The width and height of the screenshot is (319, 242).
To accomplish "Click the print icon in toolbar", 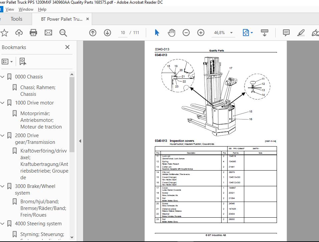I will [x=33, y=33].
